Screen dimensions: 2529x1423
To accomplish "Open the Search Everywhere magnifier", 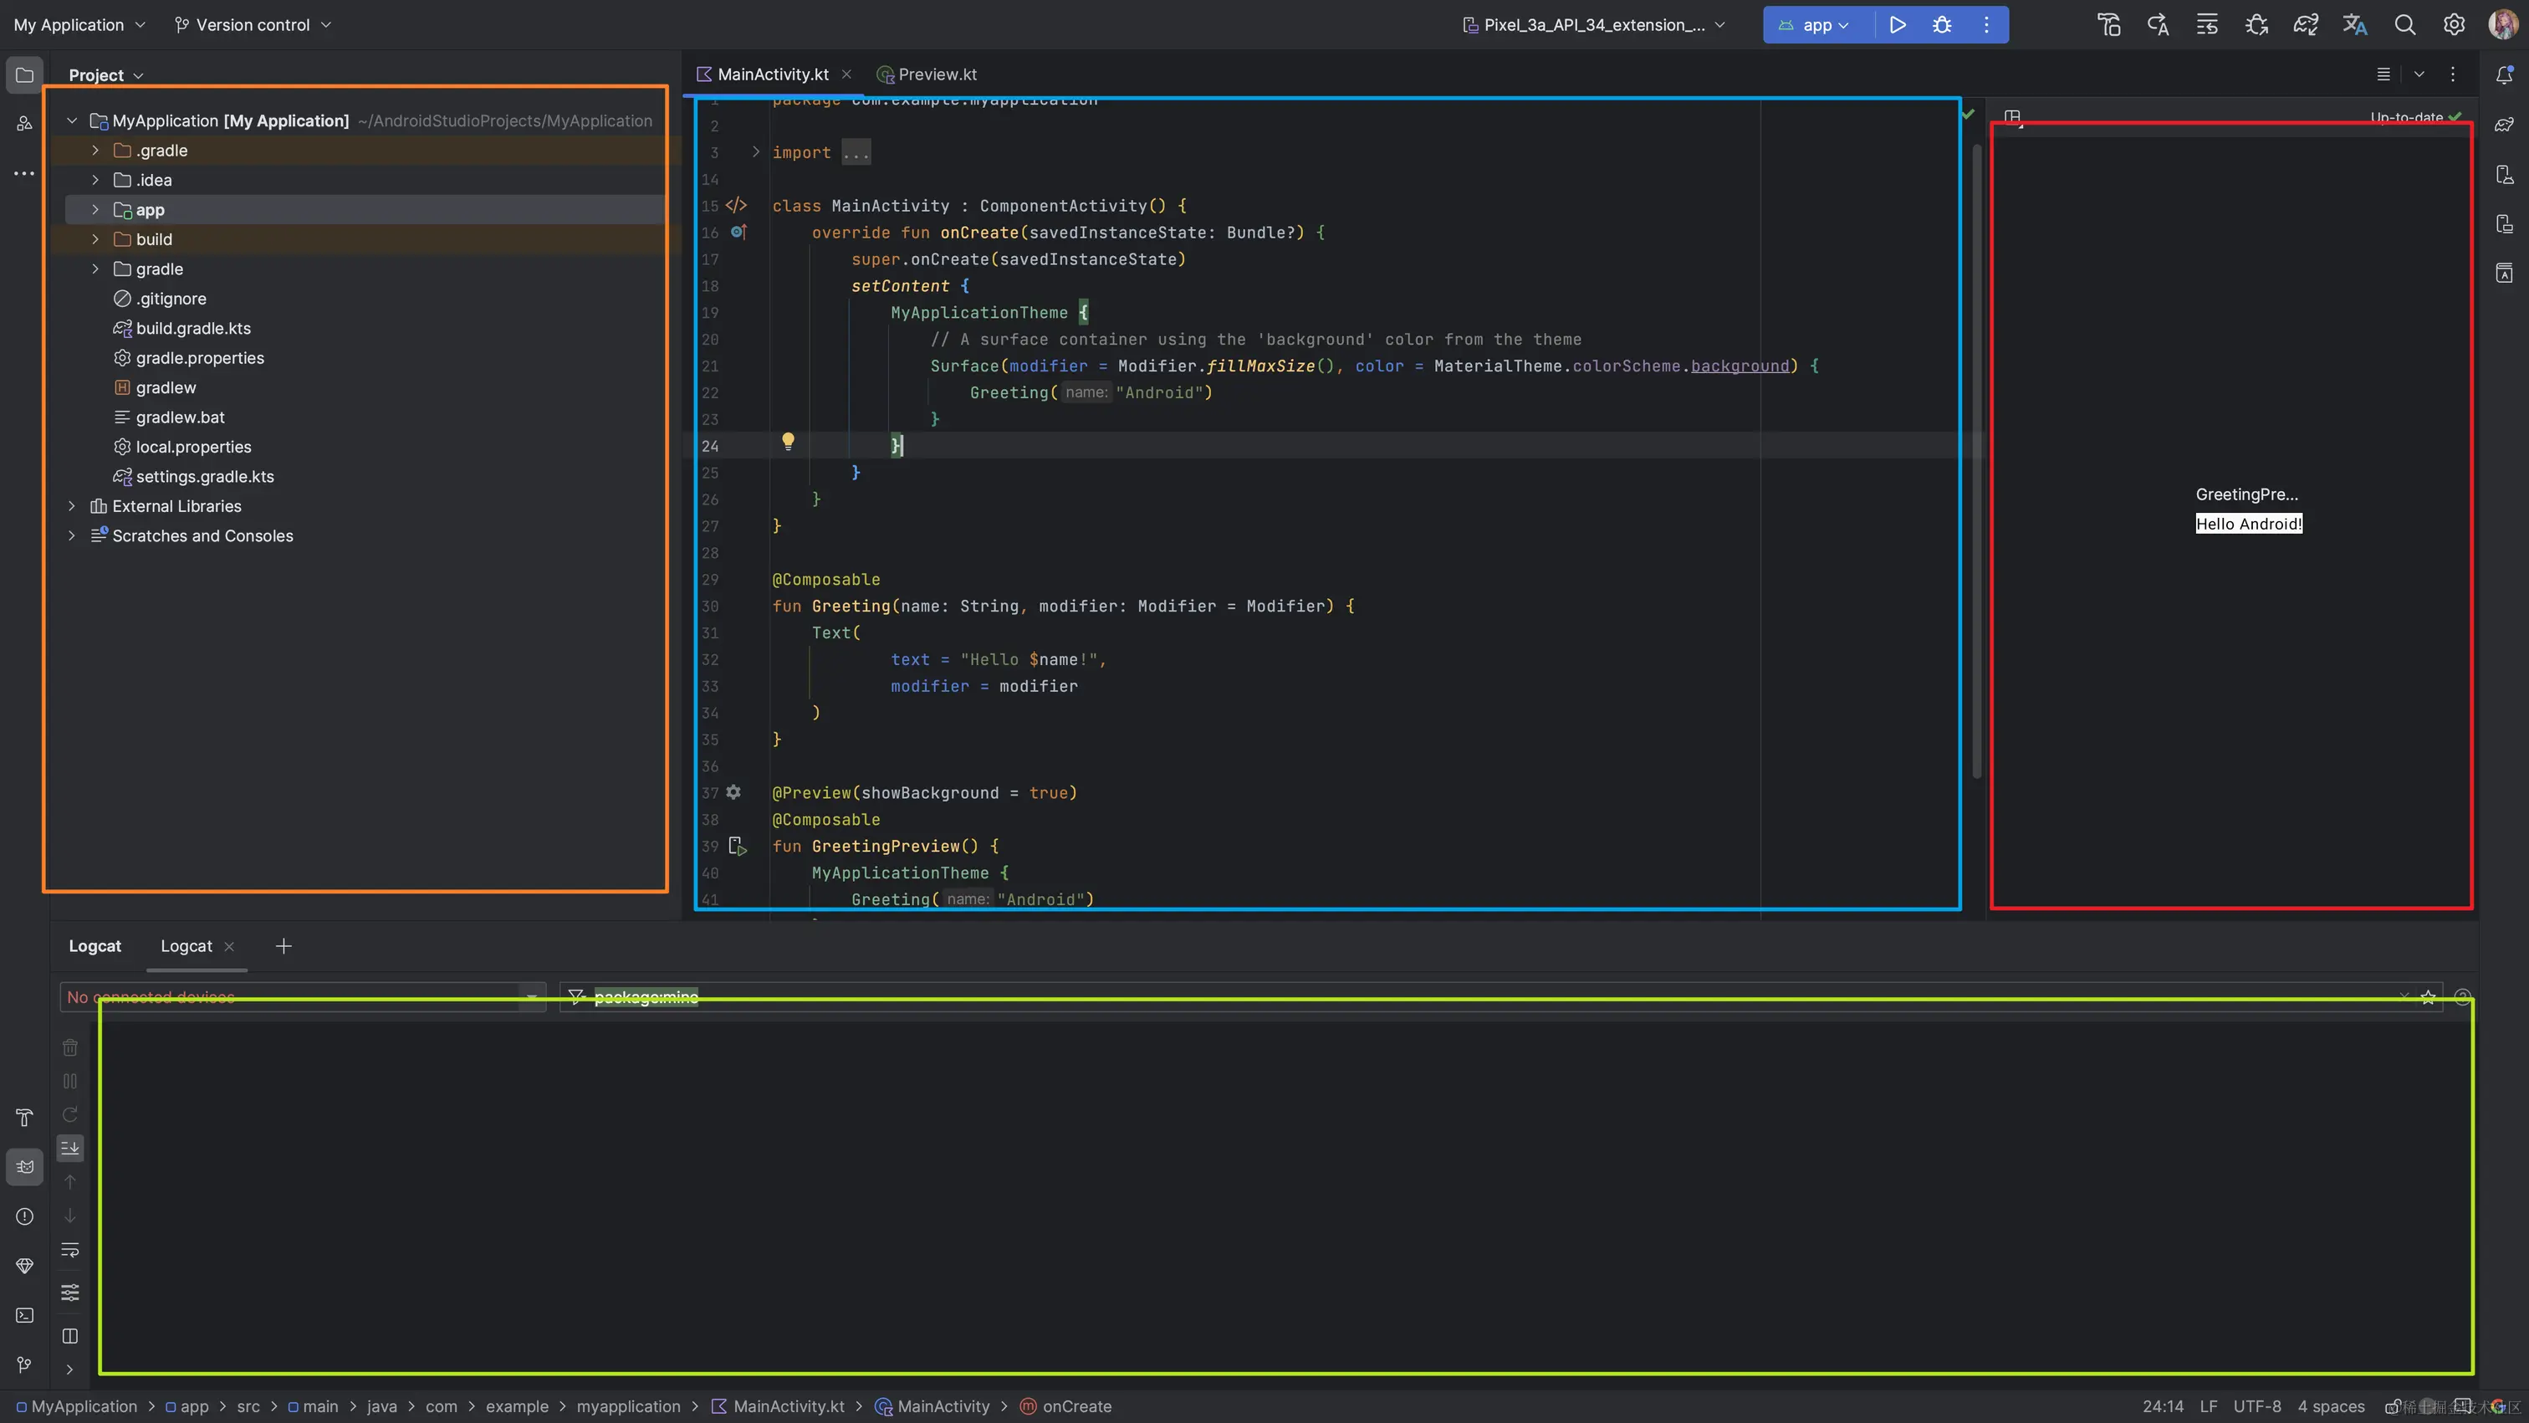I will click(x=2404, y=24).
